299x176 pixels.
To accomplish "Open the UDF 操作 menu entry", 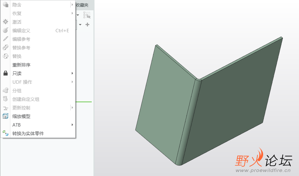I will click(38, 82).
